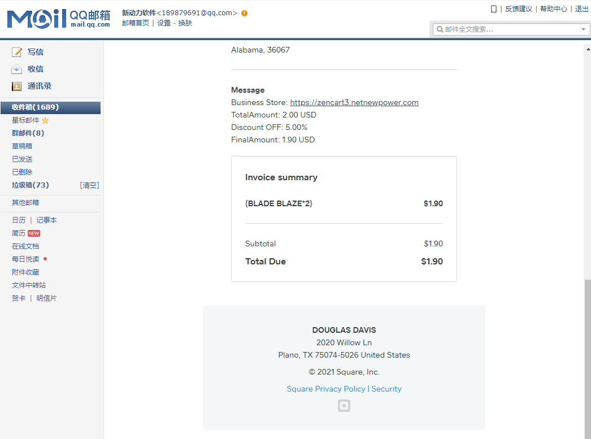The width and height of the screenshot is (591, 439).
Task: Empty the junk folder with 清空 link
Action: pyautogui.click(x=89, y=185)
